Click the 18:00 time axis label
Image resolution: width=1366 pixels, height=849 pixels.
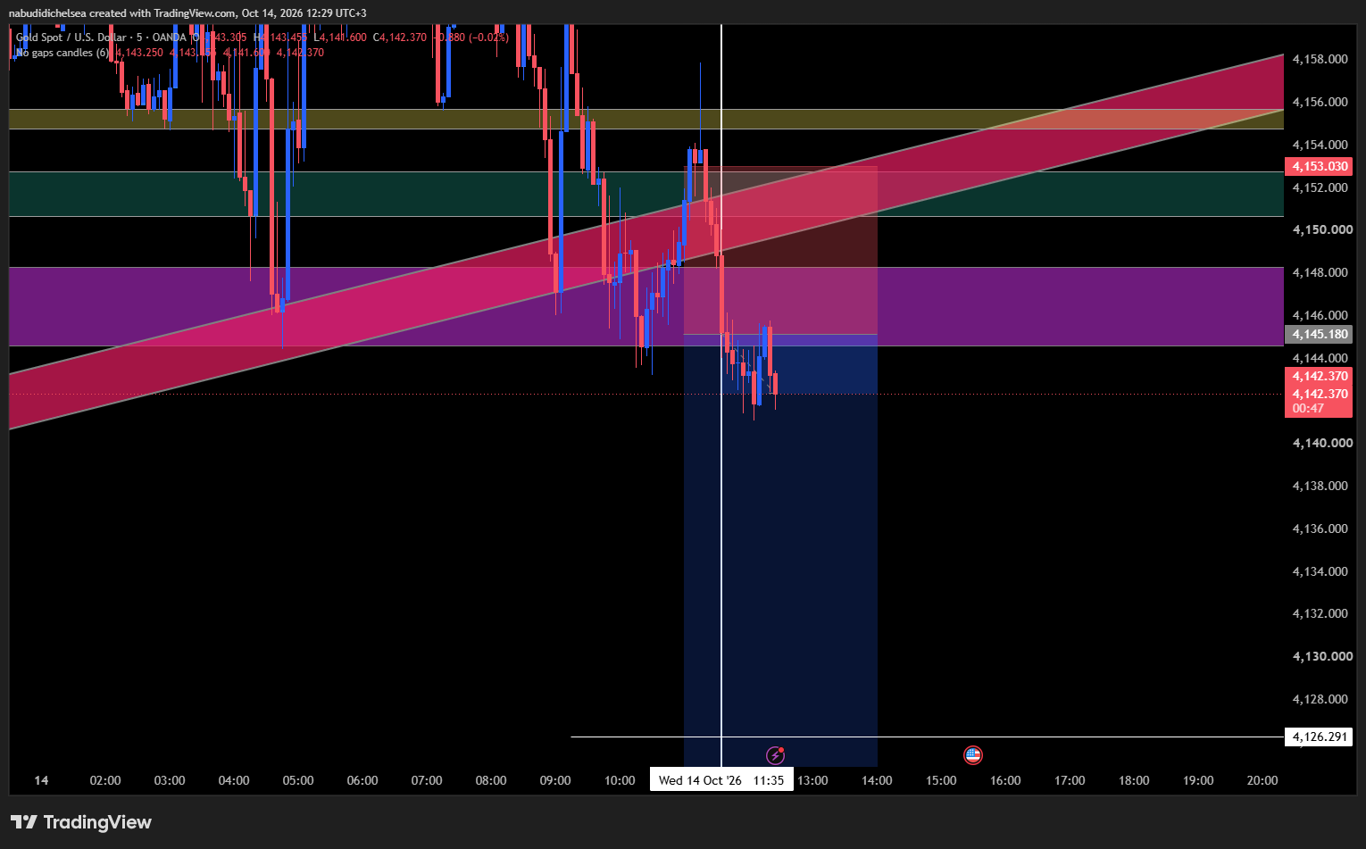click(x=1134, y=780)
